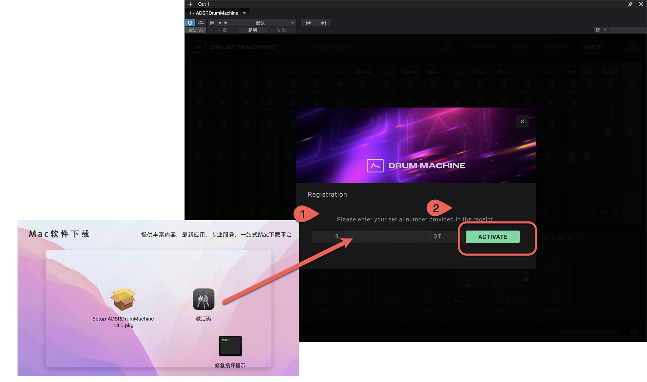Viewport: 647px width, 382px height.
Task: Click the Out 1 label
Action: [x=204, y=4]
